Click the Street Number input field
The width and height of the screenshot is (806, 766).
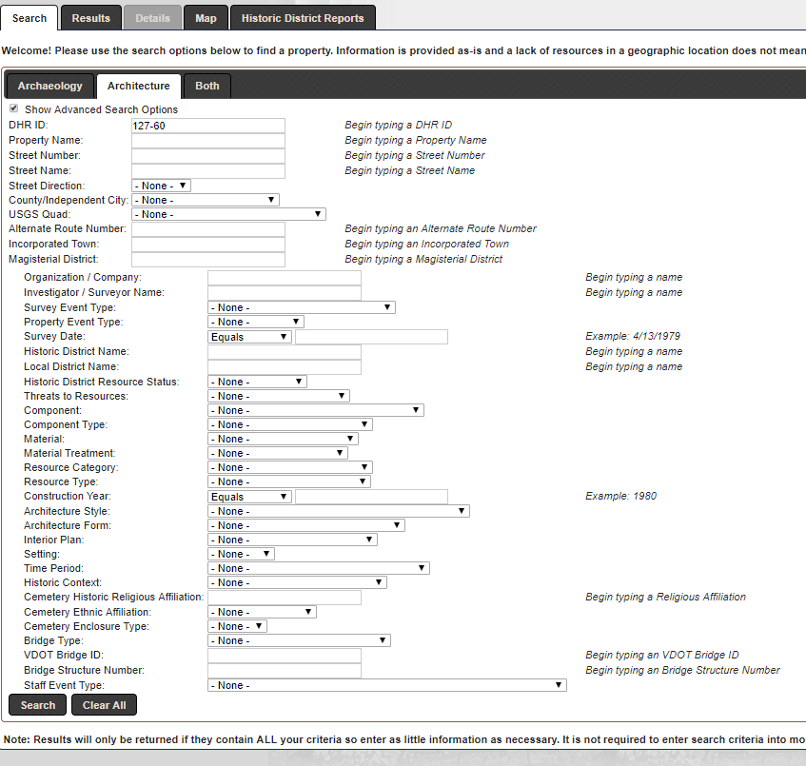pos(208,156)
